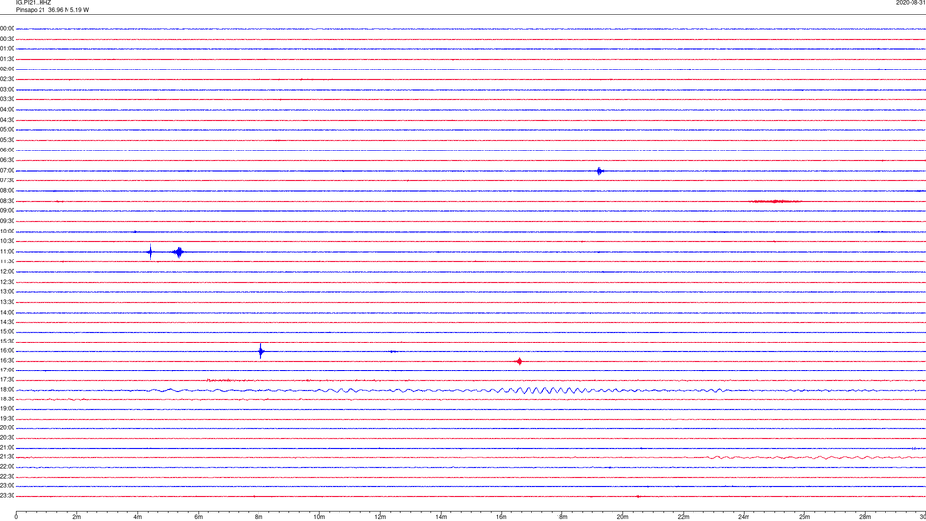
Task: Click the 26m tick on the minute axis
Action: point(804,517)
